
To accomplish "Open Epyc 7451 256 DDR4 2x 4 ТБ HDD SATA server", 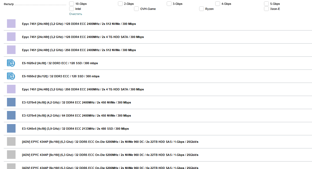I will [x=83, y=89].
